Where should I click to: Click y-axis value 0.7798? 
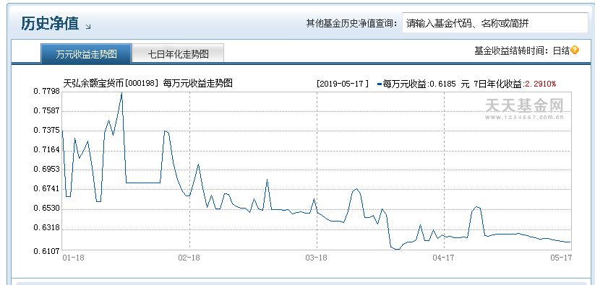tap(47, 91)
